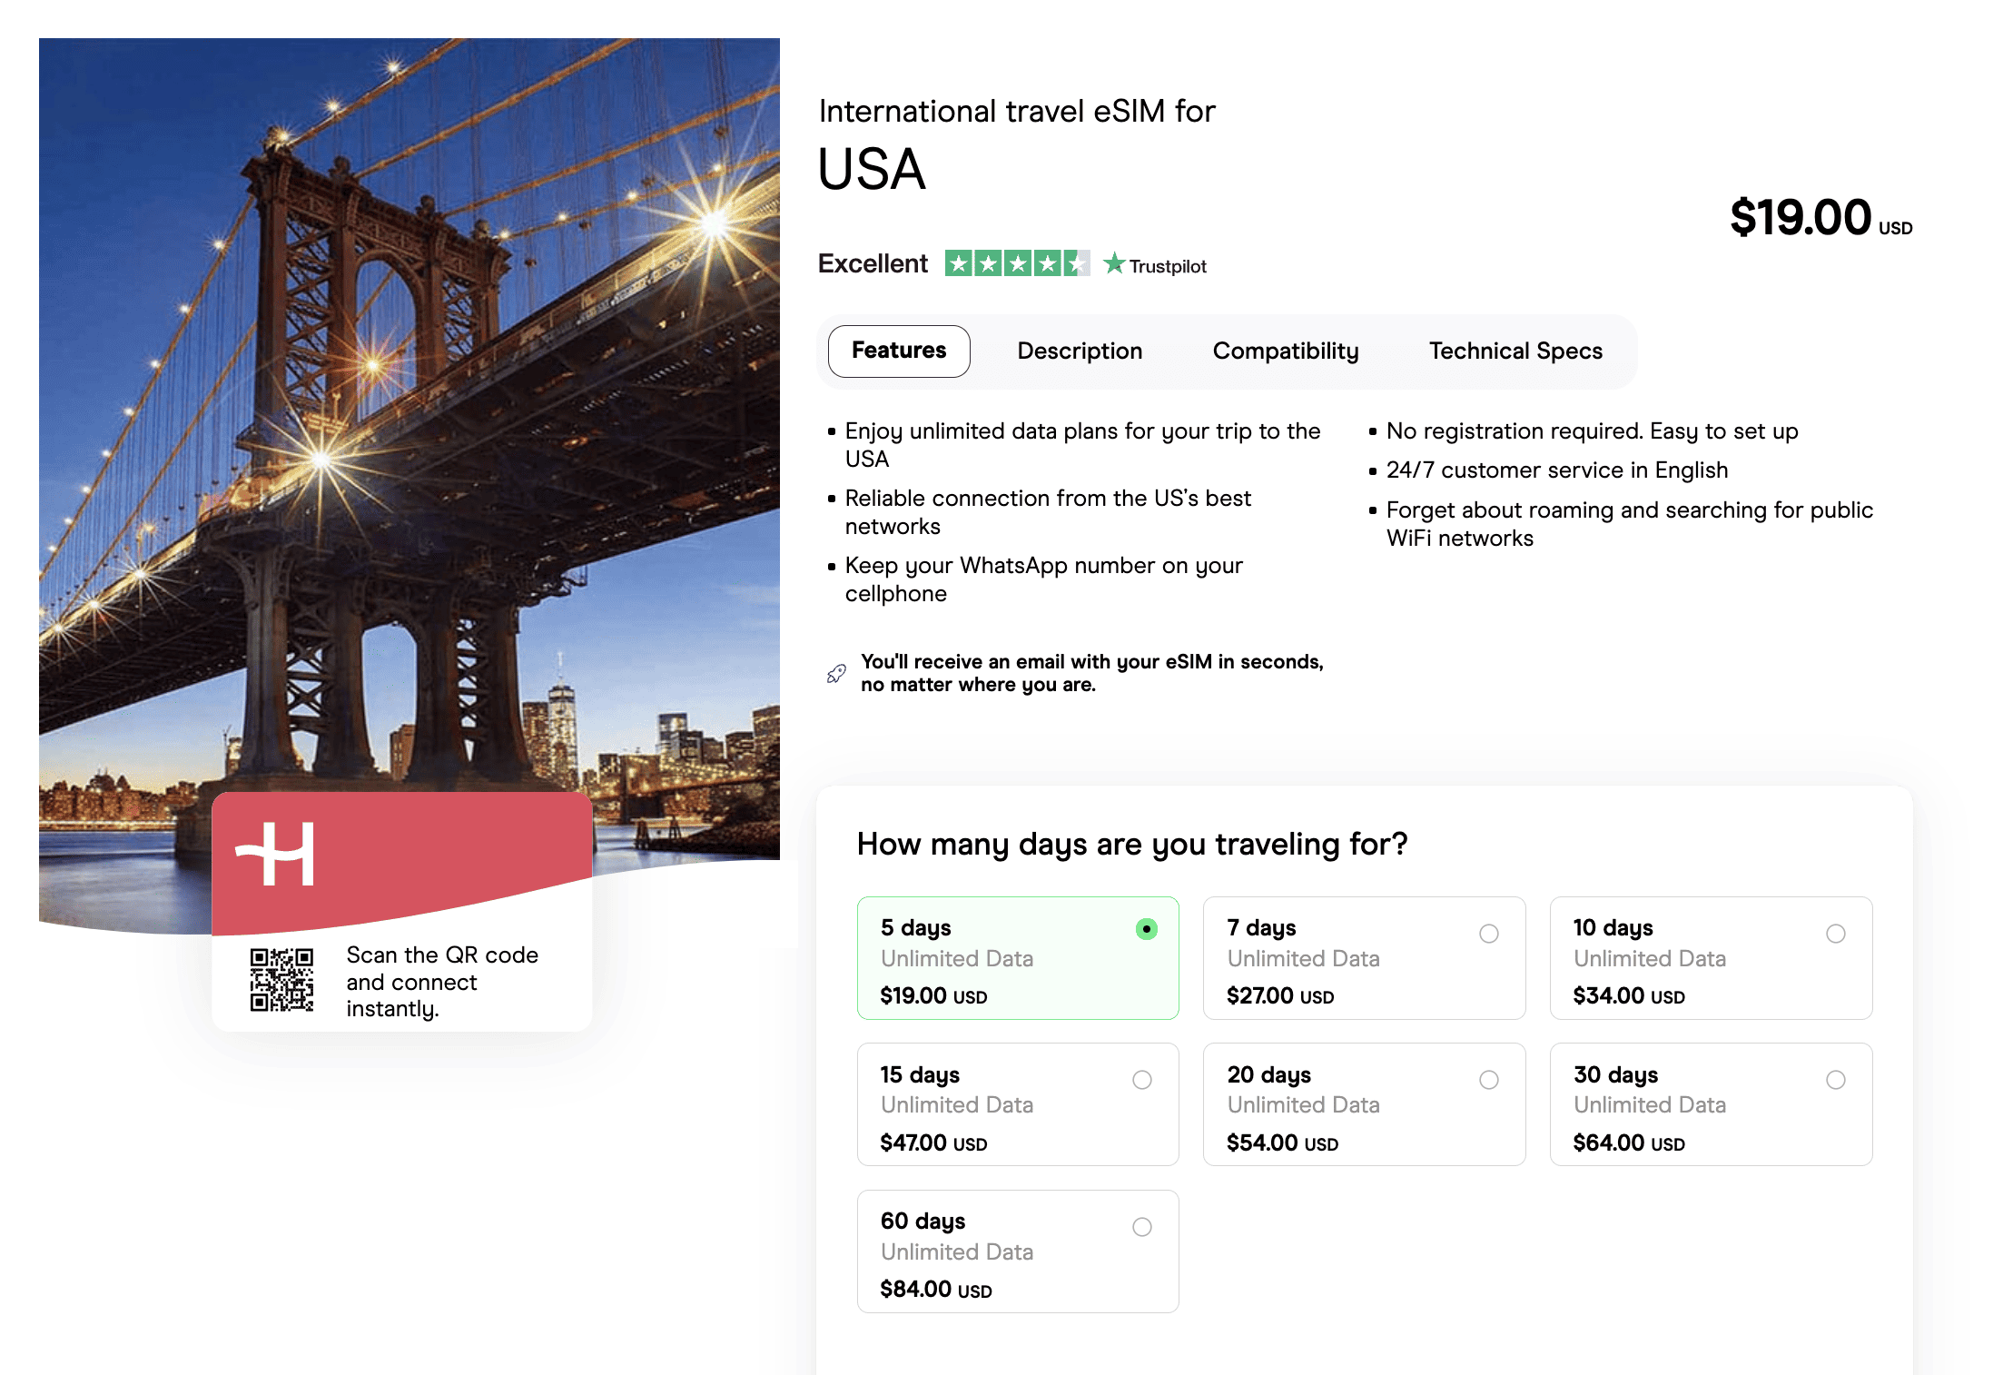Pick the 60 days radio option
This screenshot has width=2003, height=1375.
tap(1142, 1227)
